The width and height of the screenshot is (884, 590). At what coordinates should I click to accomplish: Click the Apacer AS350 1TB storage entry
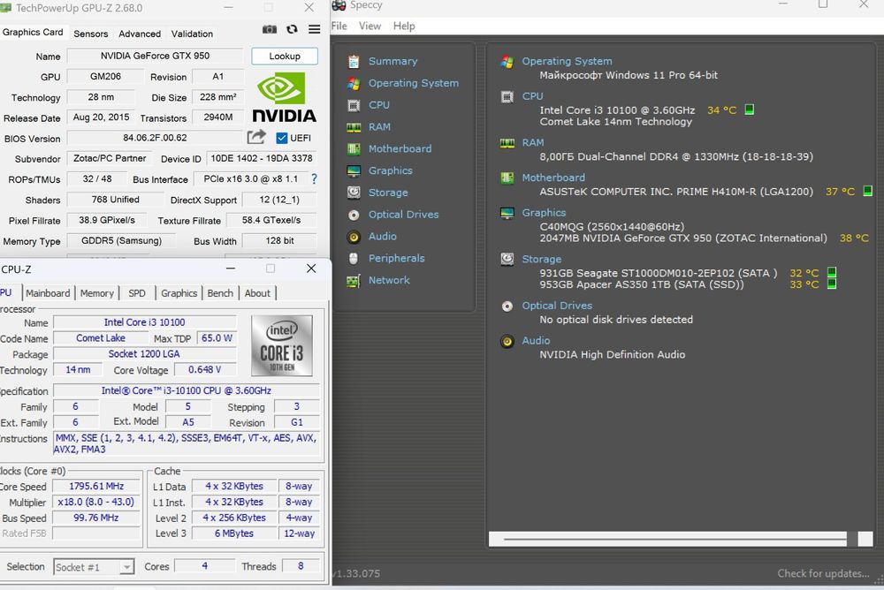(x=642, y=284)
